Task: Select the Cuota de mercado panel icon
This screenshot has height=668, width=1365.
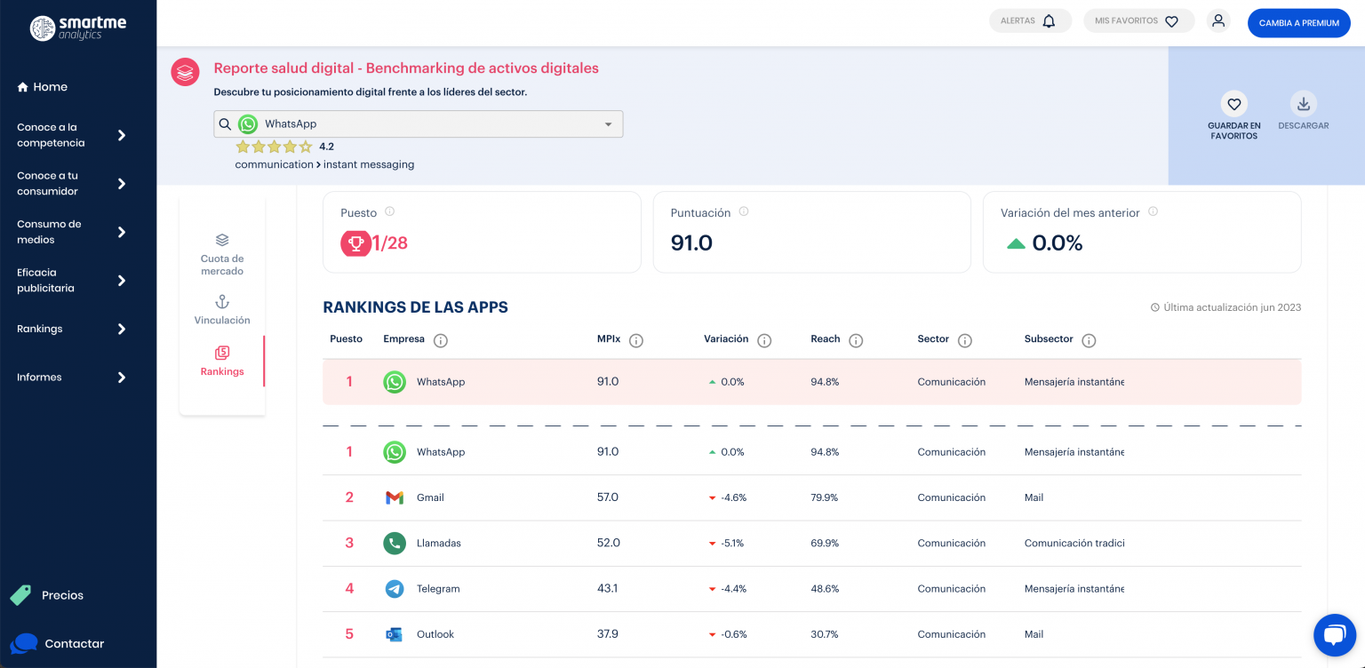Action: (221, 239)
